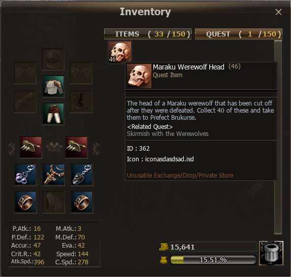Select the empty gloves equipment slot
The width and height of the screenshot is (291, 277).
click(25, 101)
